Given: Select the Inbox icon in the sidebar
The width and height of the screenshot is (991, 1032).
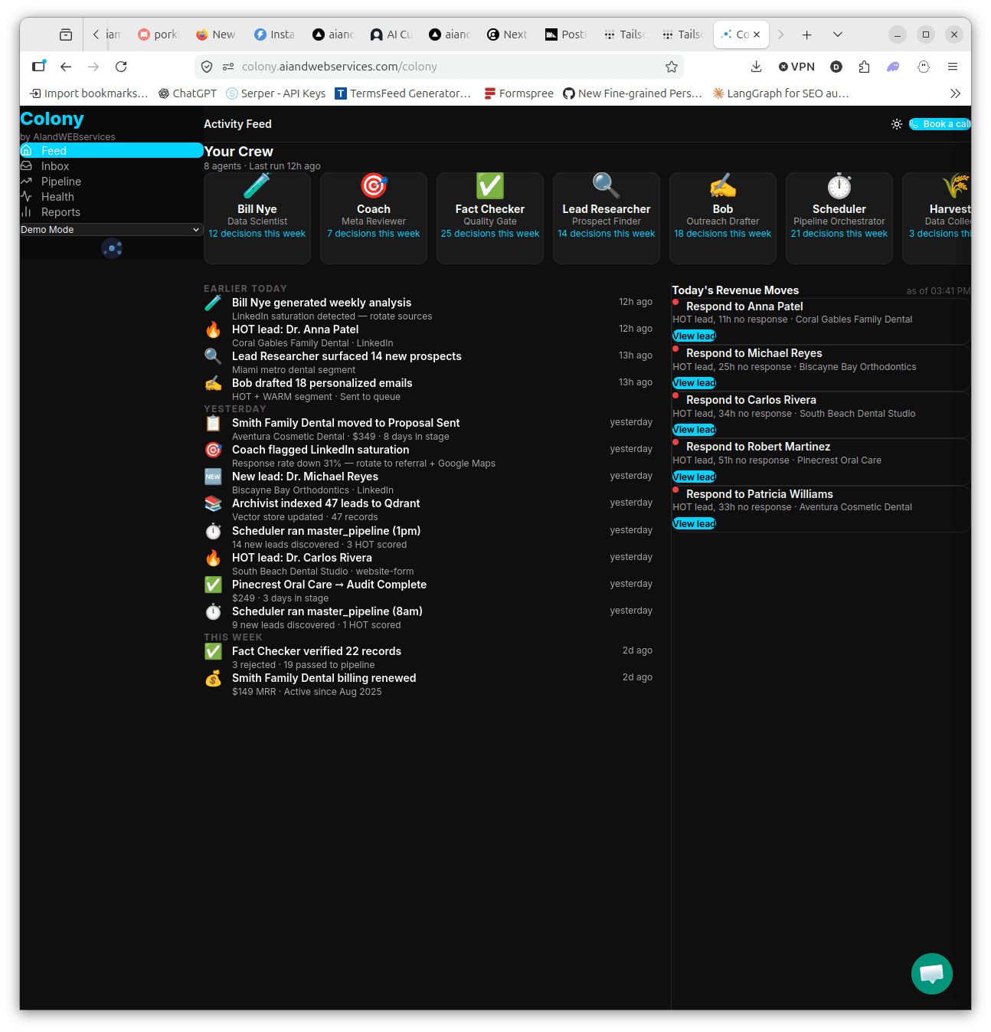Looking at the screenshot, I should (27, 165).
